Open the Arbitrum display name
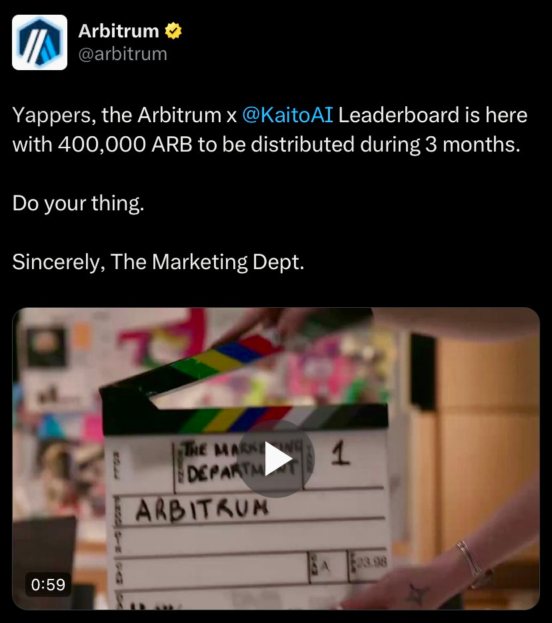 (119, 31)
